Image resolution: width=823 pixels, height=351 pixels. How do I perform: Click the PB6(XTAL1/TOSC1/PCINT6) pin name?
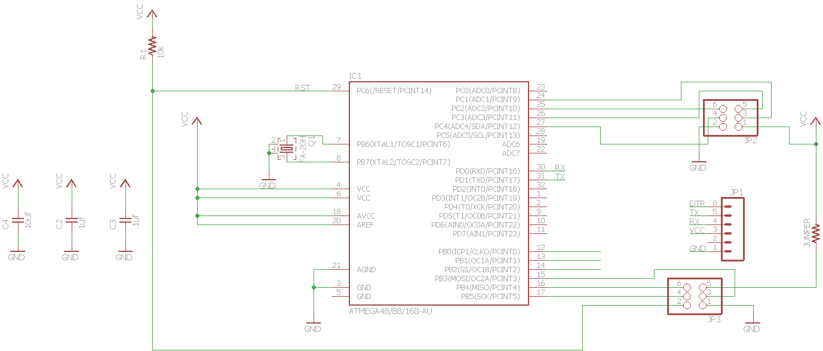coord(403,144)
